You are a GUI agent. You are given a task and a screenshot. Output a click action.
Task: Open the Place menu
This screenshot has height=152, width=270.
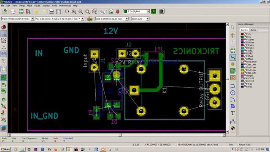click(30, 5)
